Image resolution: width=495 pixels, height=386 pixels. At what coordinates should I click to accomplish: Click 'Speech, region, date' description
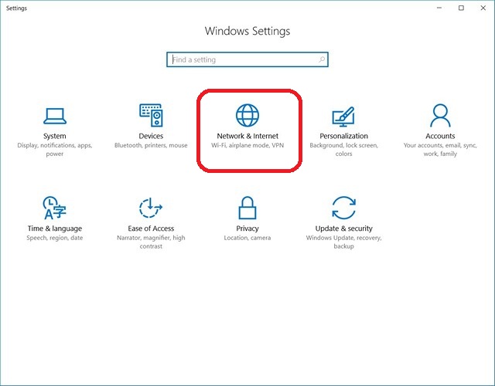pyautogui.click(x=55, y=238)
